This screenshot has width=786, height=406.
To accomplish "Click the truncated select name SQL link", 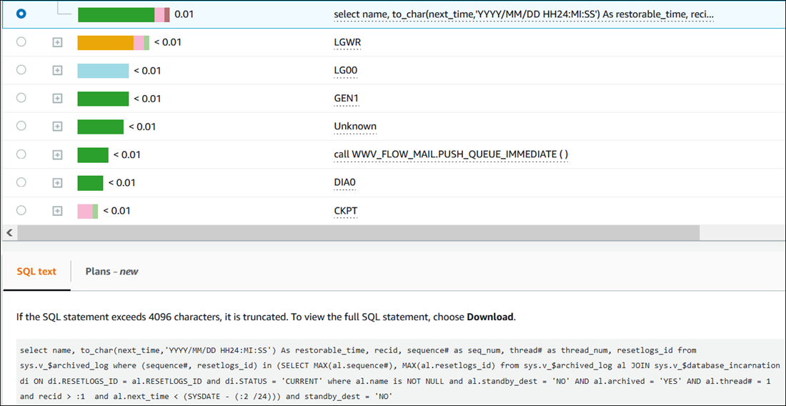I will tap(523, 14).
